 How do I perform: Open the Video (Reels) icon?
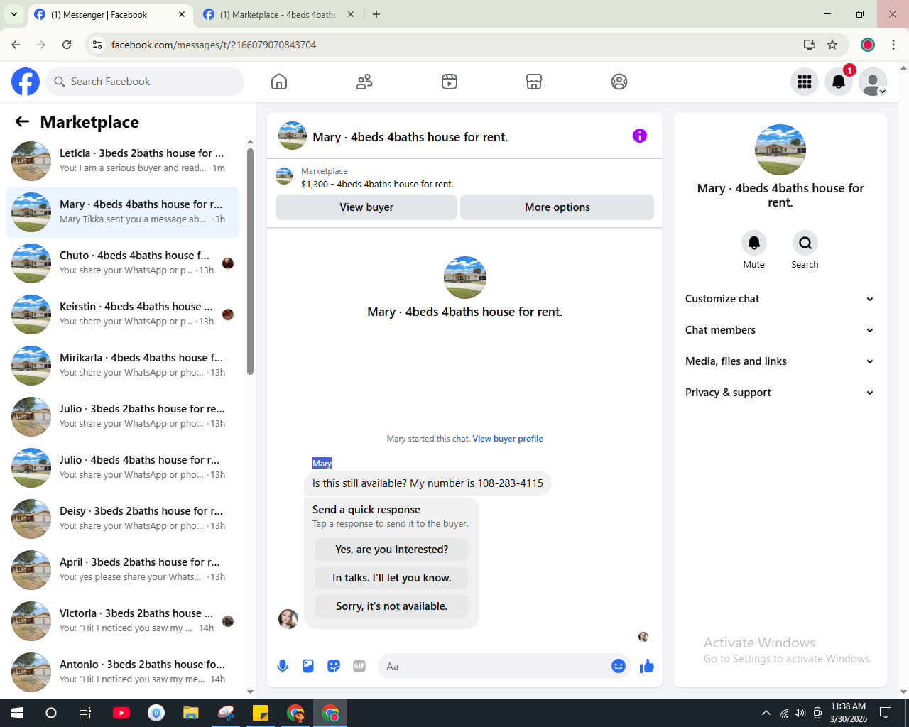coord(450,82)
